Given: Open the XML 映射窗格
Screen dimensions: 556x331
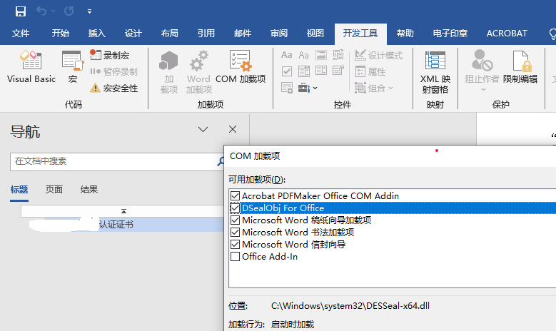Looking at the screenshot, I should coord(435,72).
